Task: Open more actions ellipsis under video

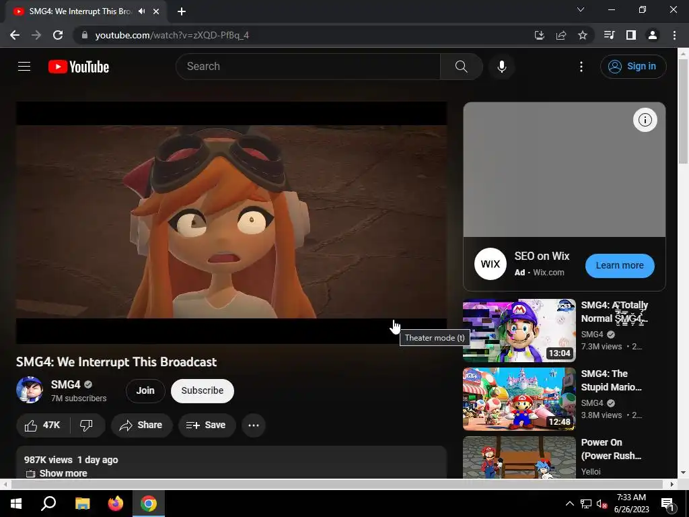Action: click(254, 425)
